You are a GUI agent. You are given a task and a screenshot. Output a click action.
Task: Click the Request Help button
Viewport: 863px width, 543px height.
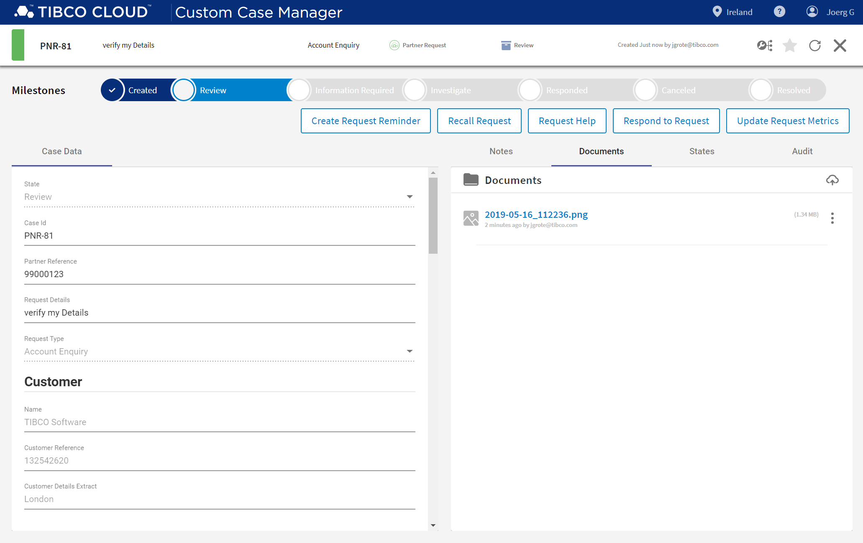(567, 121)
